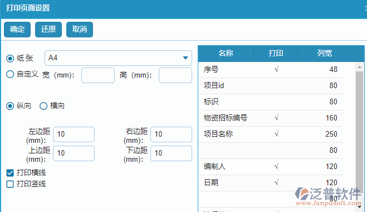Click the 左边距 left margin field
Screen dimensions: 367x212
pos(74,134)
